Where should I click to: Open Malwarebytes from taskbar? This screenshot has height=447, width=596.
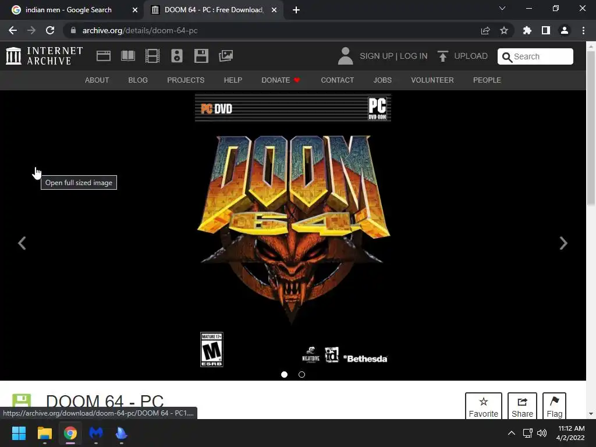pos(96,433)
